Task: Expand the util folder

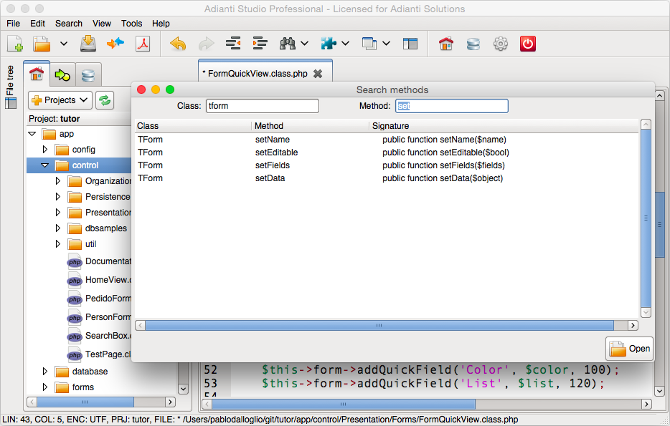Action: pyautogui.click(x=57, y=244)
